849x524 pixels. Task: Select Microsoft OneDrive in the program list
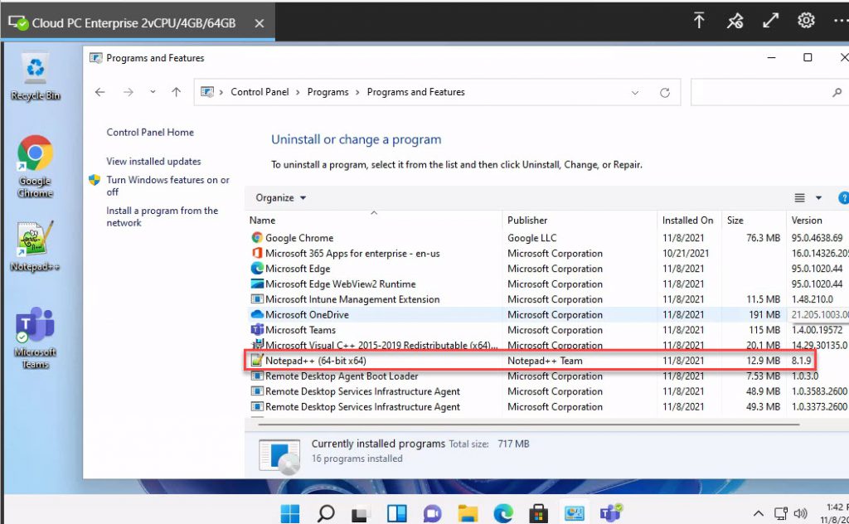pos(547,314)
